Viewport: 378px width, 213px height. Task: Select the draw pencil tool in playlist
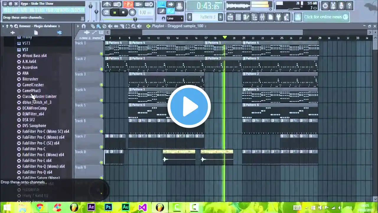[93, 26]
